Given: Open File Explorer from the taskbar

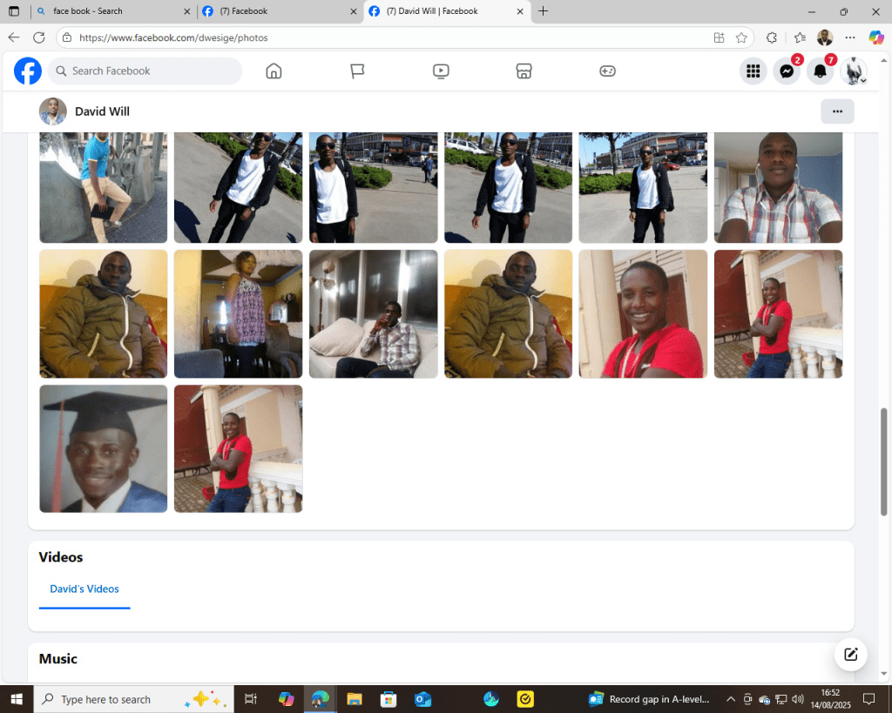Looking at the screenshot, I should [x=355, y=699].
